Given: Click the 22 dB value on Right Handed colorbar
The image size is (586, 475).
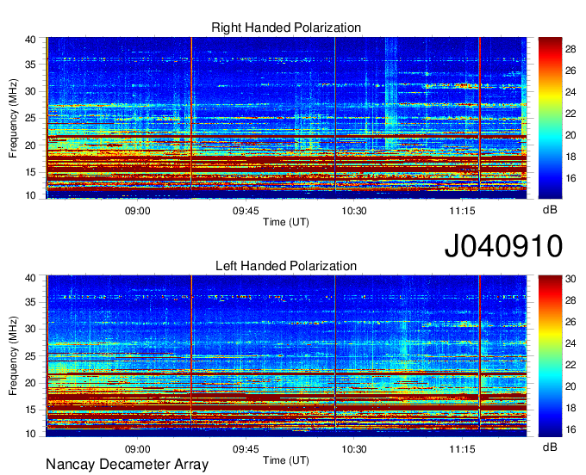Looking at the screenshot, I should point(570,114).
